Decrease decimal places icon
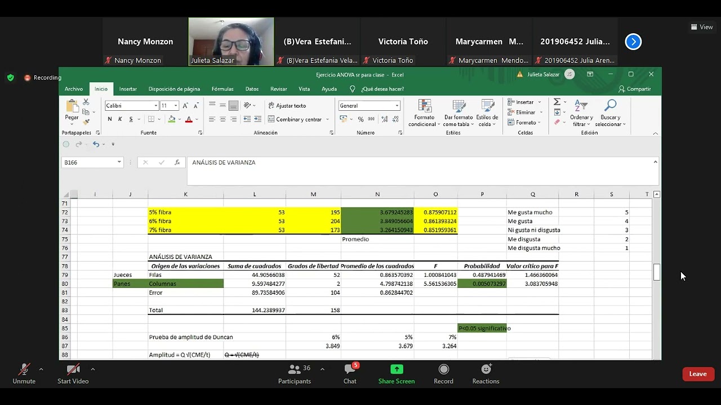The height and width of the screenshot is (405, 721). pos(396,119)
